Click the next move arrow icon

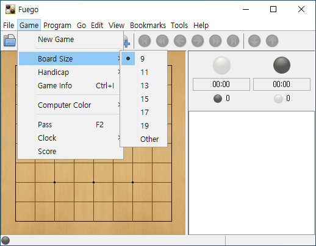coord(198,41)
